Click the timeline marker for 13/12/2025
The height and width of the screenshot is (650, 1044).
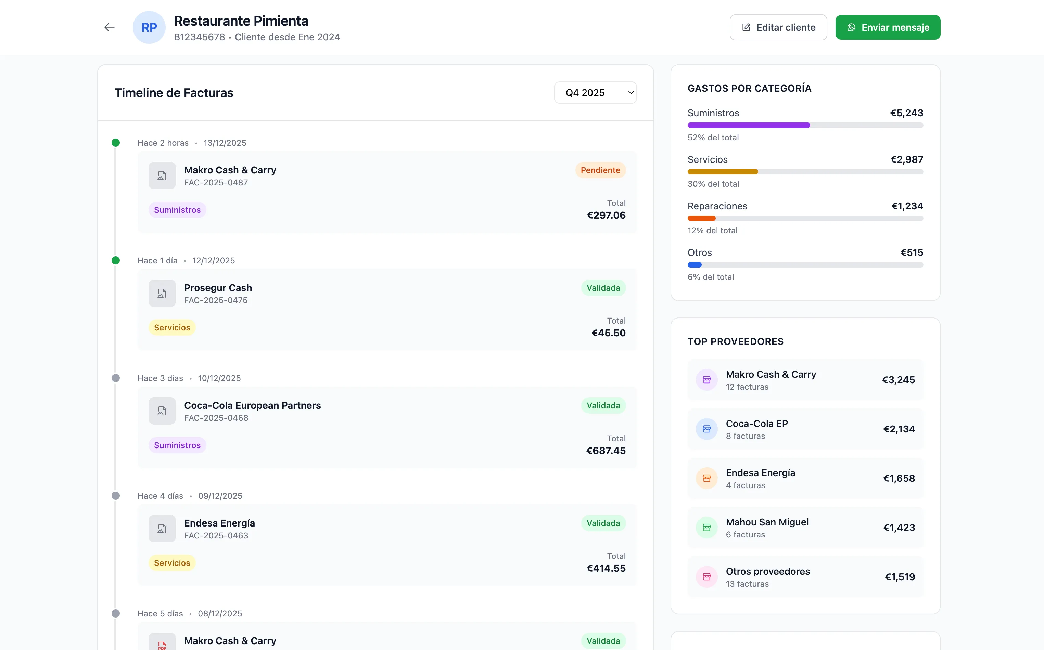(x=116, y=143)
